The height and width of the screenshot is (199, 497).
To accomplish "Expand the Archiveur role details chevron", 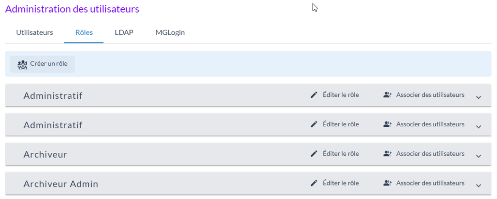I will coord(479,156).
